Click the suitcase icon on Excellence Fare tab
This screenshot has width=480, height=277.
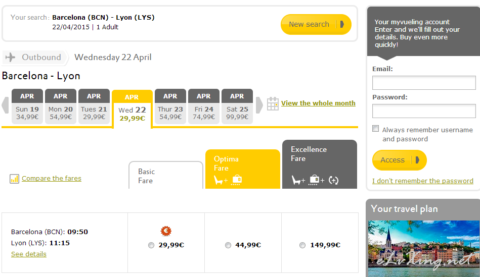pos(315,180)
